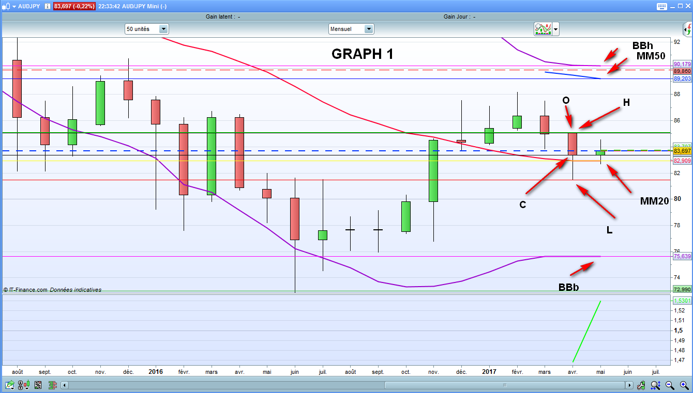This screenshot has height=393, width=693.
Task: Click the horizontal chart scrollbar track
Action: pos(346,385)
